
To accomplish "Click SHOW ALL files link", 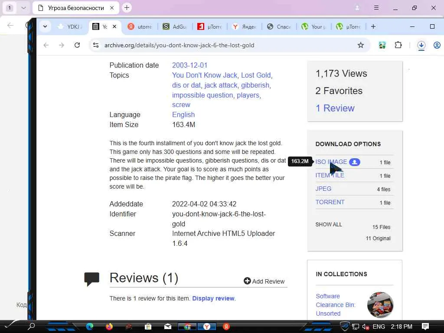I will click(329, 225).
